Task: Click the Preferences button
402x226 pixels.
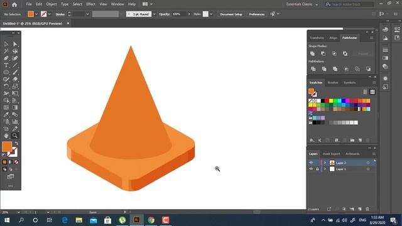Action: pos(257,14)
